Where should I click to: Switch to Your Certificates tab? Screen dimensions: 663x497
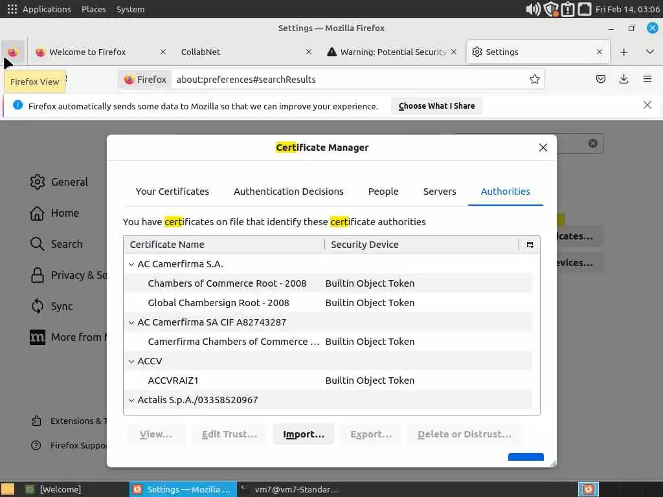click(172, 192)
